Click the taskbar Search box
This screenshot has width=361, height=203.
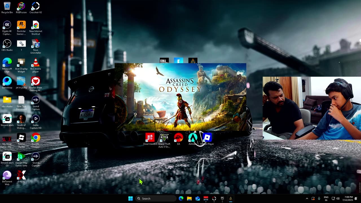[156, 198]
